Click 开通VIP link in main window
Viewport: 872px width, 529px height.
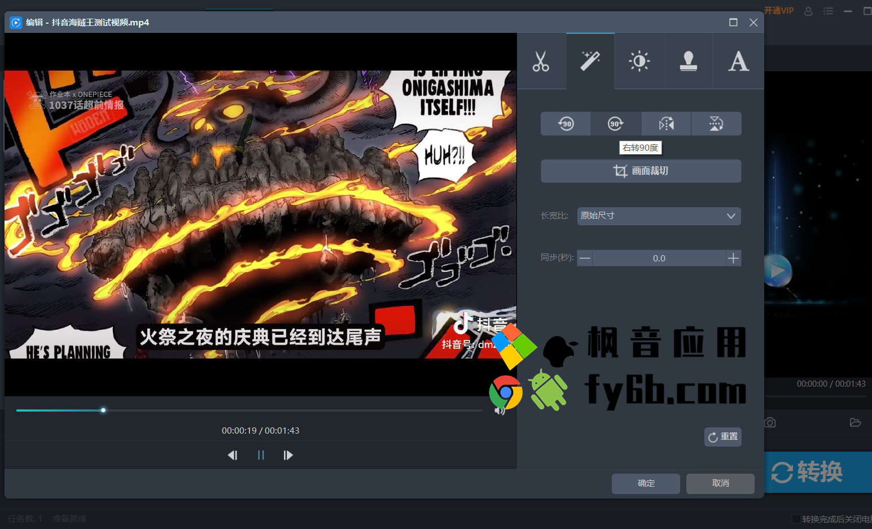778,11
